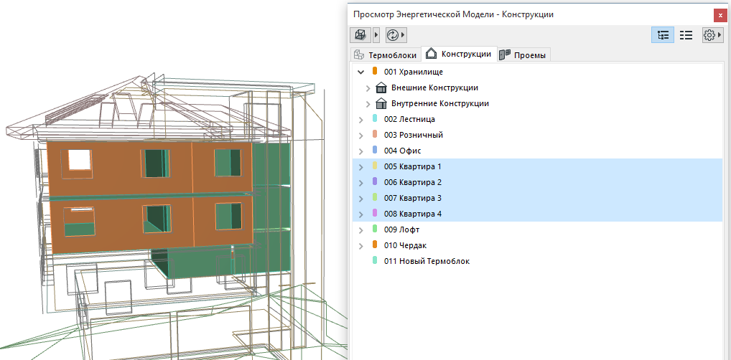Switch to the Проемы tab
Image resolution: width=731 pixels, height=360 pixels.
(524, 55)
